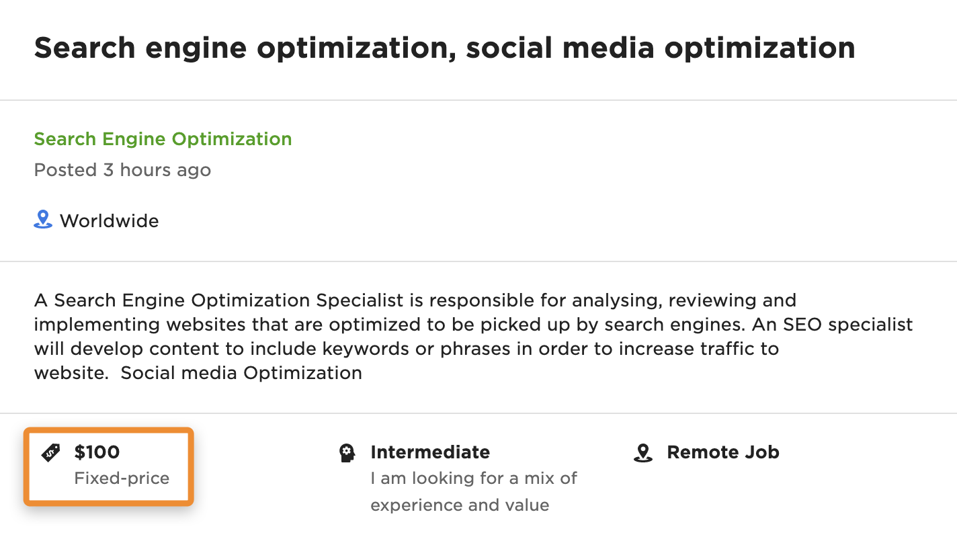957x539 pixels.
Task: Click the "experience and value" text line
Action: pyautogui.click(x=460, y=505)
